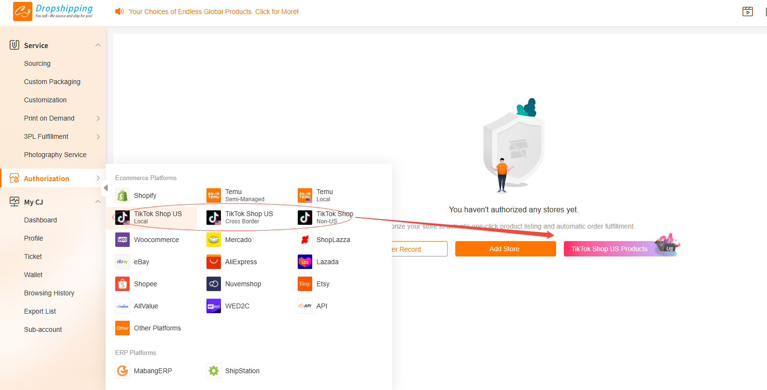Open the video tutorial icon at top right

point(748,12)
